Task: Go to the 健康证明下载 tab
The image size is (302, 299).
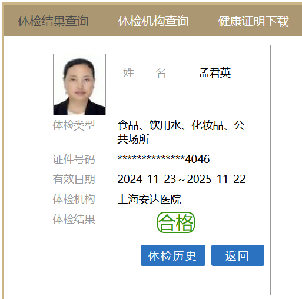Action: (x=253, y=21)
